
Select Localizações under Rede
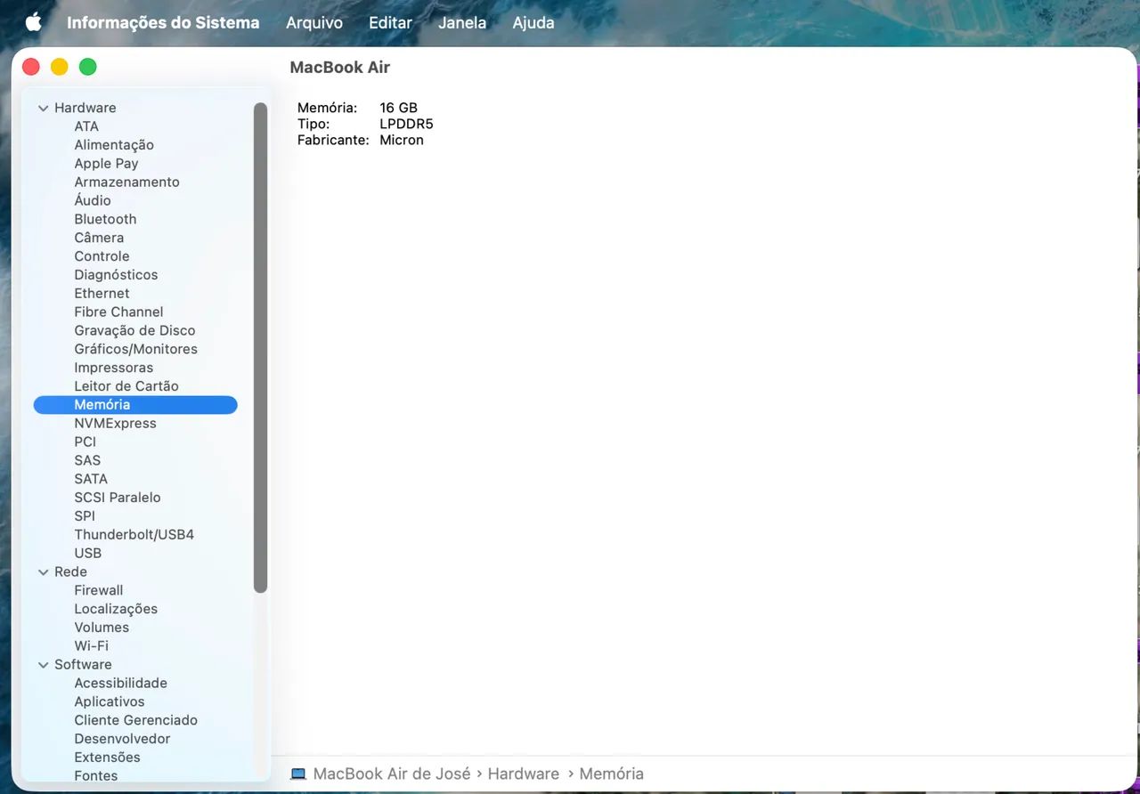tap(116, 609)
